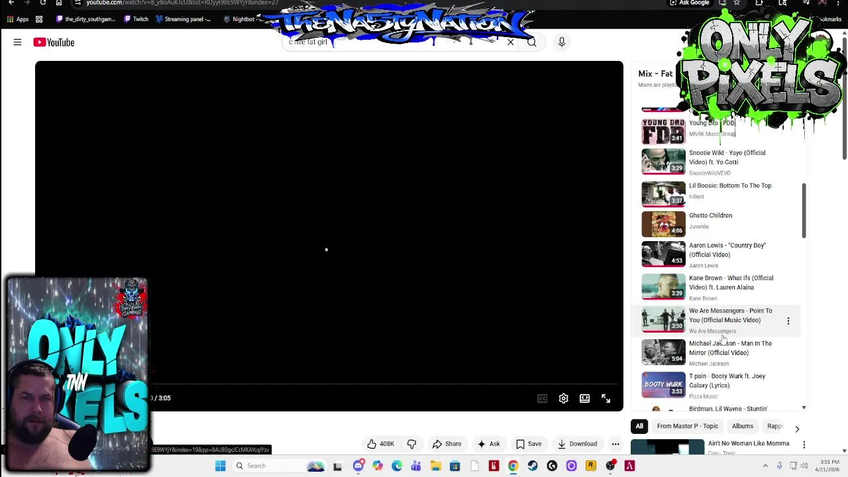Open Microsoft Teams from the taskbar
This screenshot has height=477, width=848.
tap(416, 466)
